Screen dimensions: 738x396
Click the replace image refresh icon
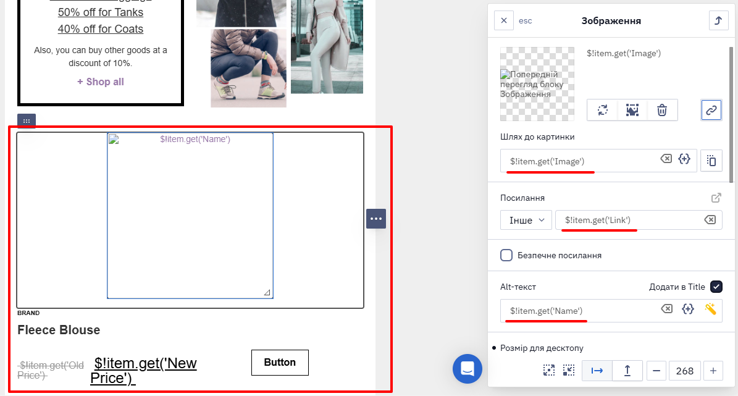pos(603,110)
